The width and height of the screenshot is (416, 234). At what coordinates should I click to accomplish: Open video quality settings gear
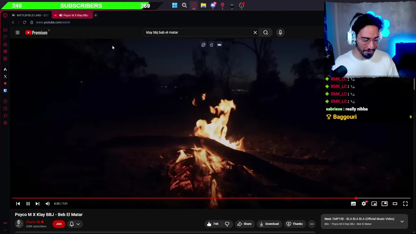[364, 204]
